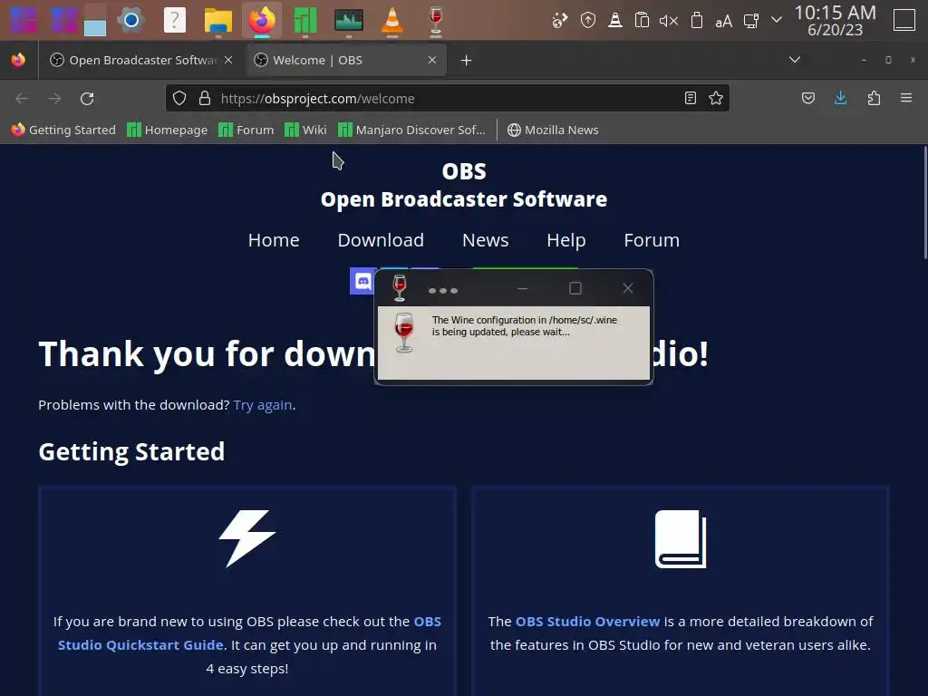Click the page vertical scrollbar
928x696 pixels.
[x=925, y=203]
